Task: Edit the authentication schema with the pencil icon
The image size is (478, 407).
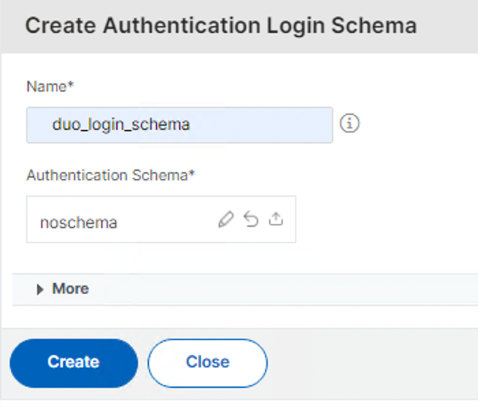Action: coord(226,220)
